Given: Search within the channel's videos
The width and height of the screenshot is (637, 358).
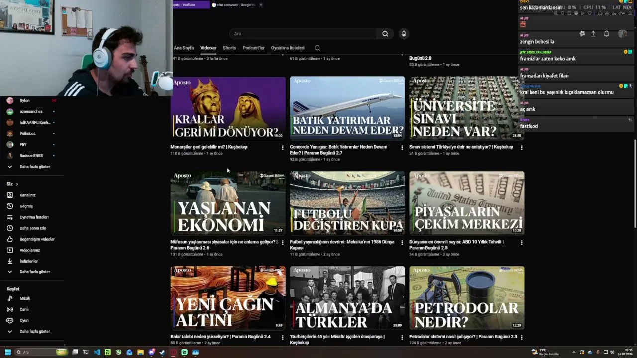Looking at the screenshot, I should [317, 48].
